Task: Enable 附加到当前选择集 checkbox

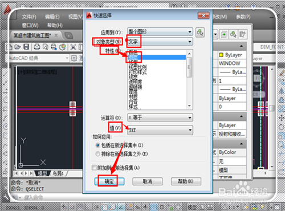Action: (94, 168)
